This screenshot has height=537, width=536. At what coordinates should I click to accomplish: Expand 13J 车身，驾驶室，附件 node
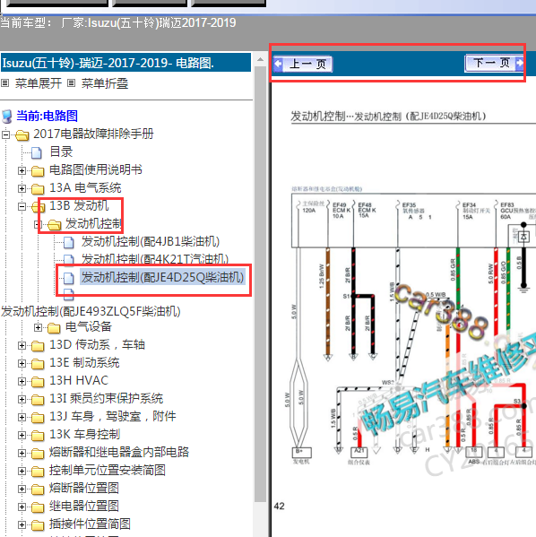click(x=22, y=417)
